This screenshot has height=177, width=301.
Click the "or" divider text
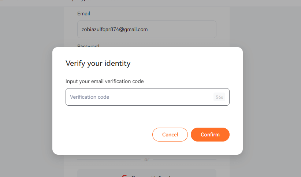pyautogui.click(x=147, y=159)
